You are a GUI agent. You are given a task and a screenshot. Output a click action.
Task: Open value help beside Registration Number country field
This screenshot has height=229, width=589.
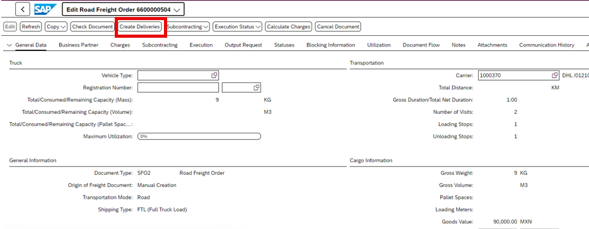(x=257, y=87)
